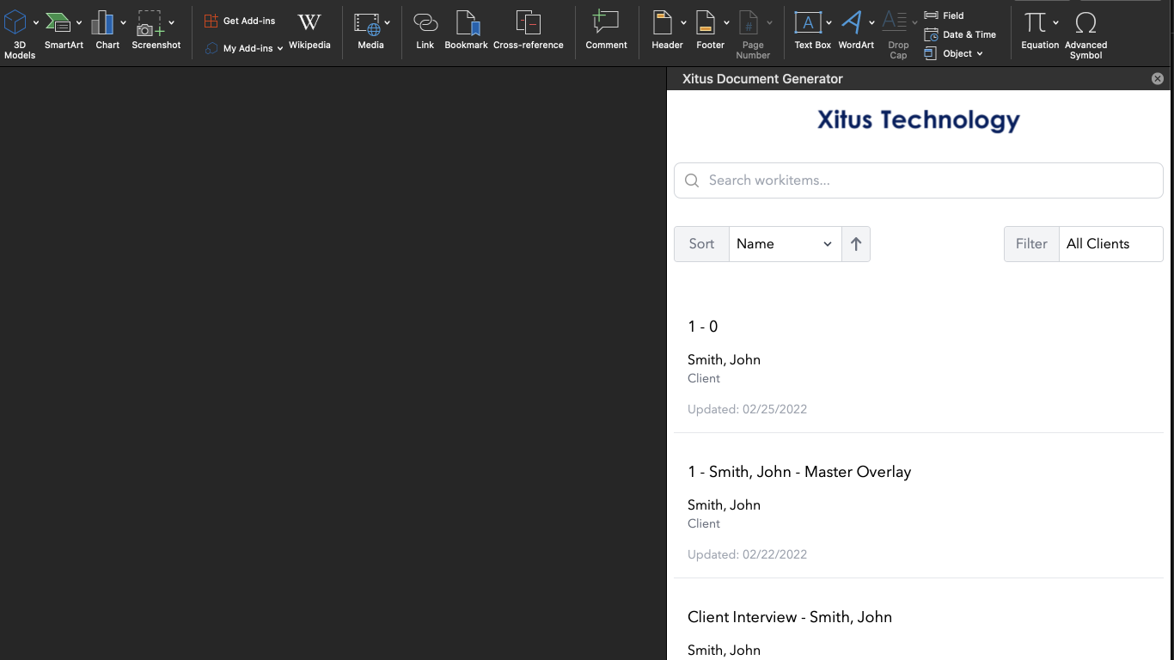This screenshot has width=1174, height=660.
Task: Open the Screenshot dropdown arrow
Action: [172, 23]
